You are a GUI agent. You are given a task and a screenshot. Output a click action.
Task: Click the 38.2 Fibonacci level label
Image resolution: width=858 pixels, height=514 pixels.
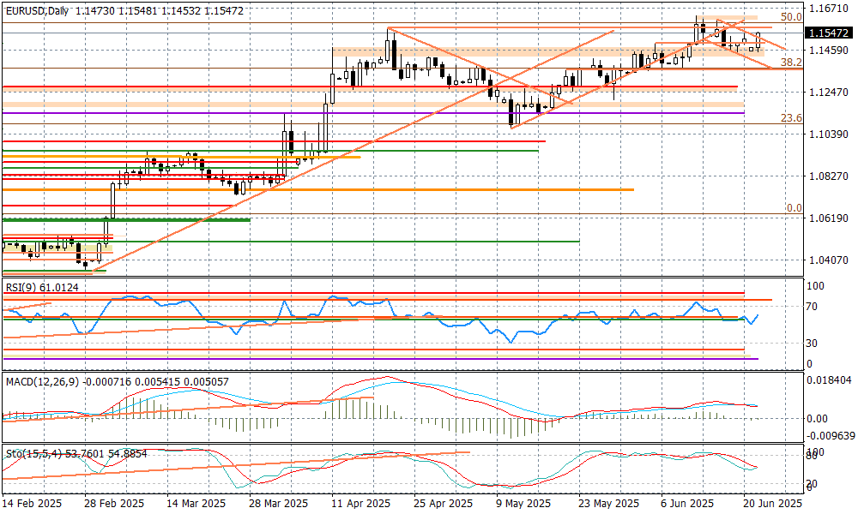pos(791,63)
